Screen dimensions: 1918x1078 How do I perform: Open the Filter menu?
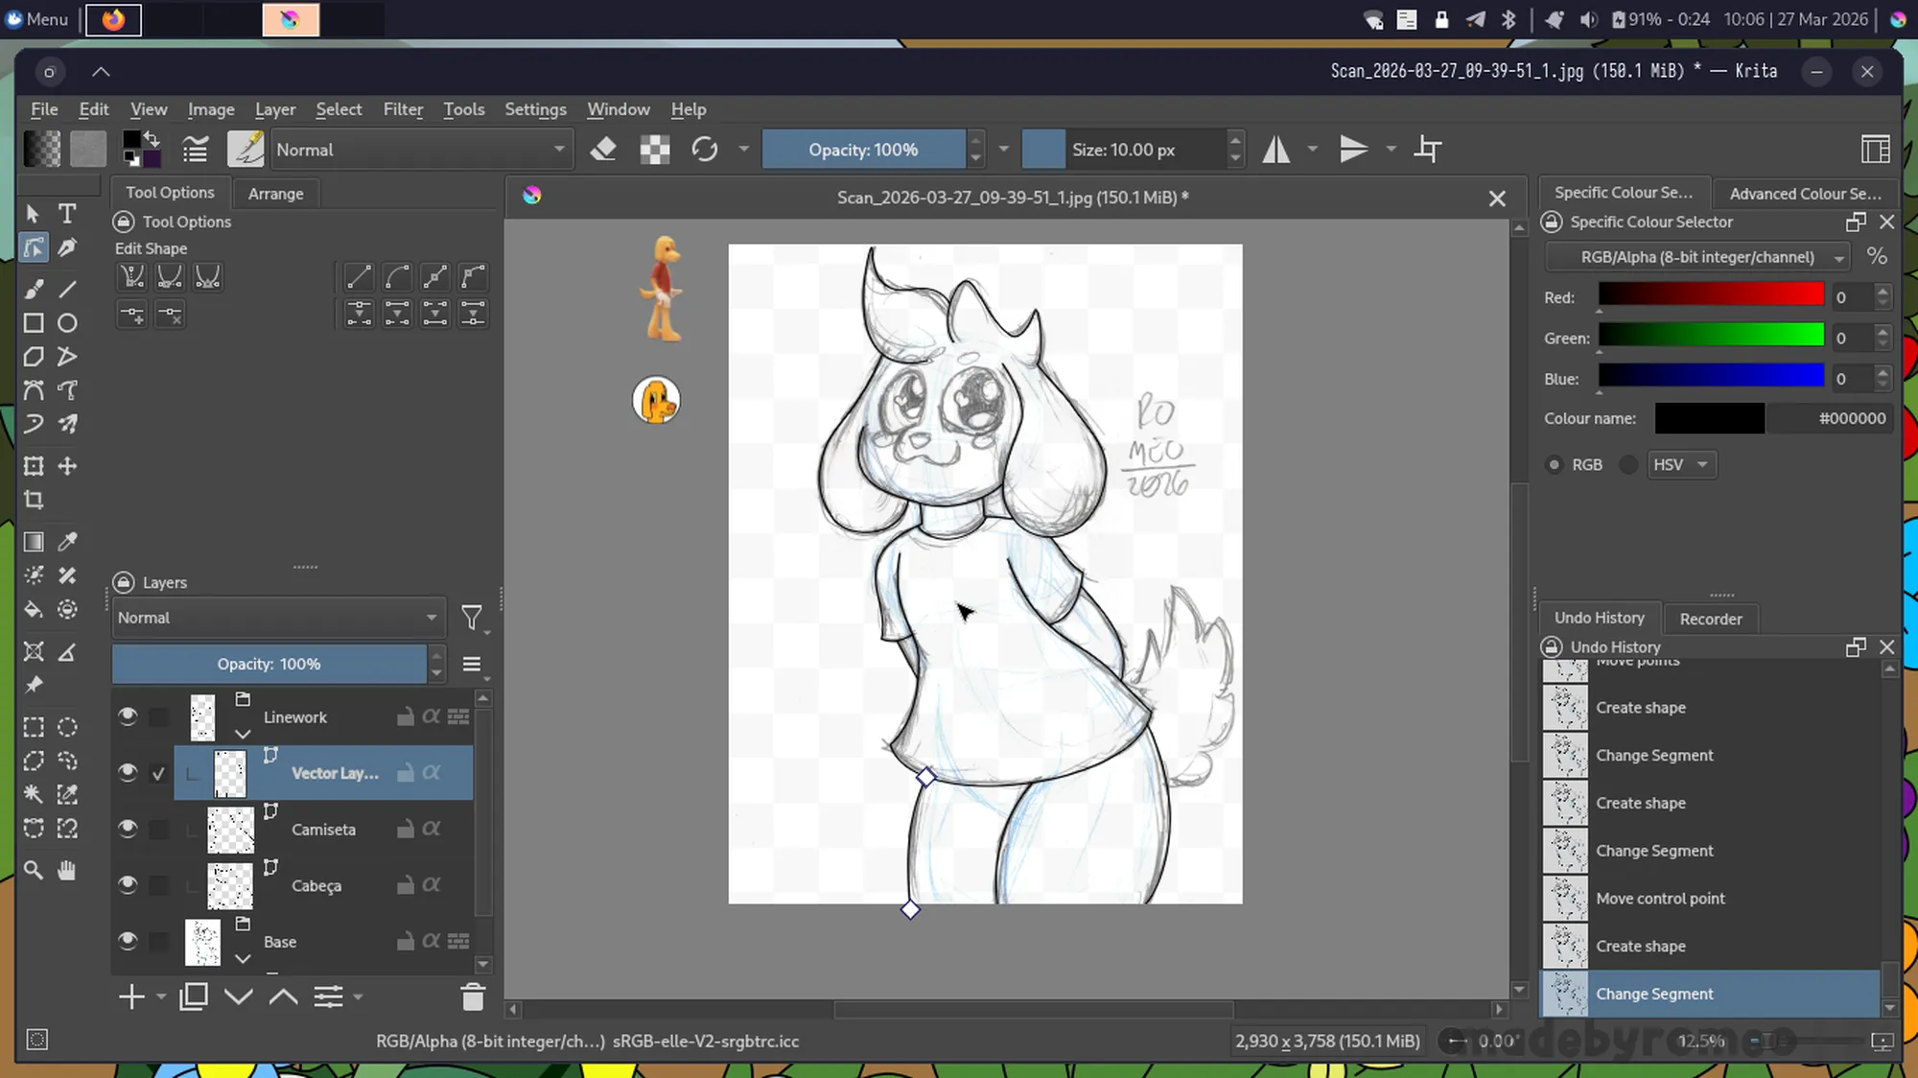pos(403,109)
